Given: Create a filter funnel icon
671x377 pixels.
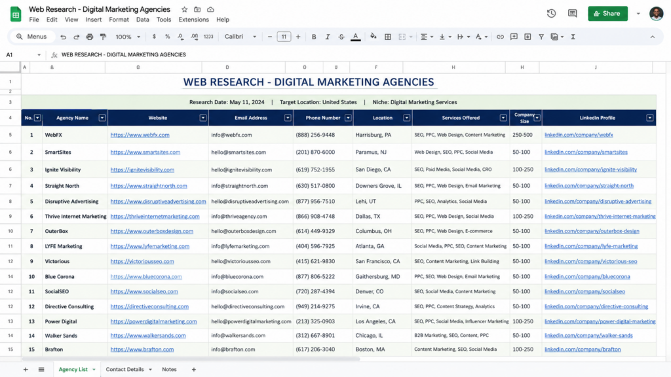Looking at the screenshot, I should point(541,37).
